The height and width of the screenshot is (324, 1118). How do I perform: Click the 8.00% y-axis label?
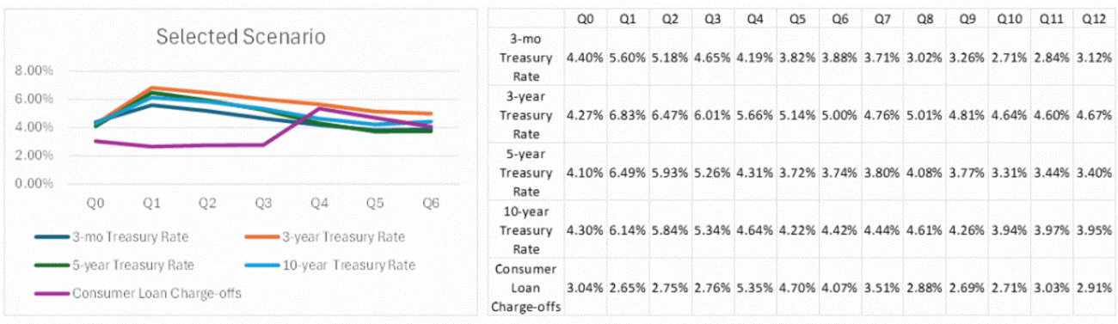[36, 70]
